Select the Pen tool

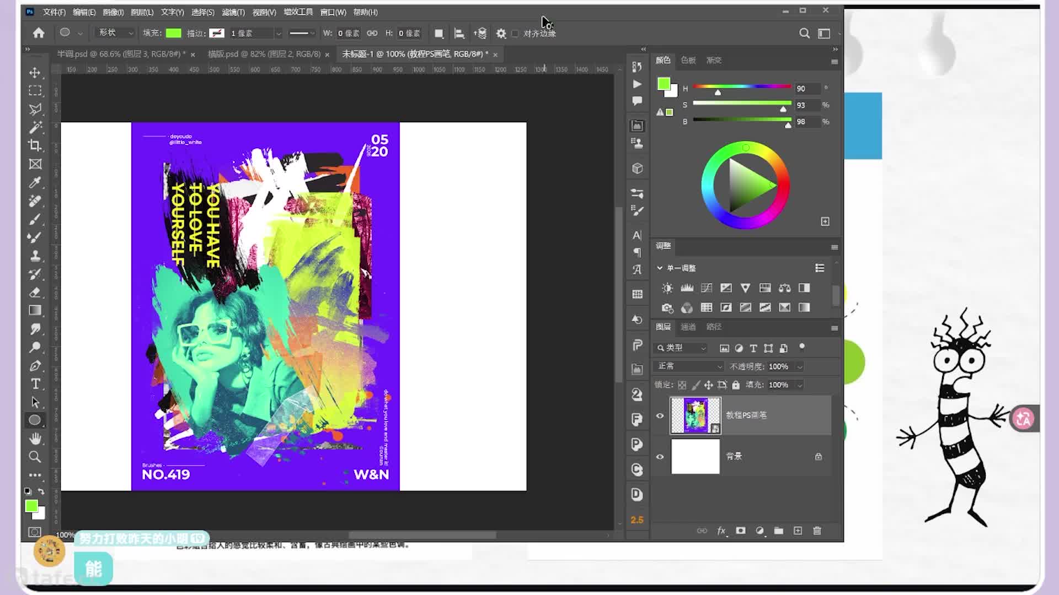[x=35, y=365]
